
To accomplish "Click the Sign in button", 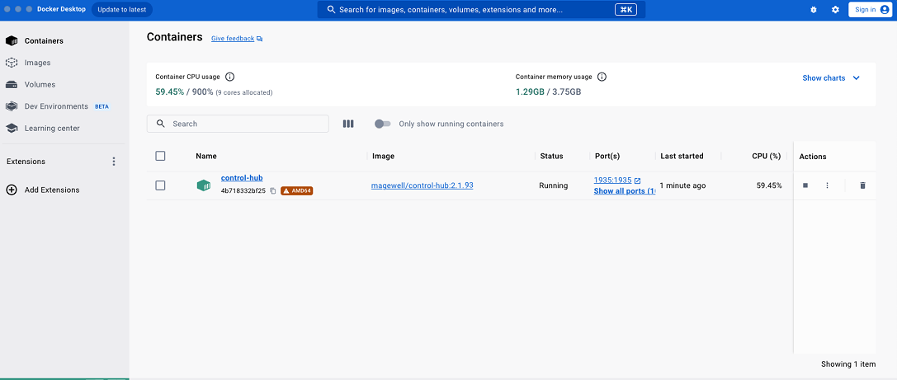I will click(x=871, y=10).
